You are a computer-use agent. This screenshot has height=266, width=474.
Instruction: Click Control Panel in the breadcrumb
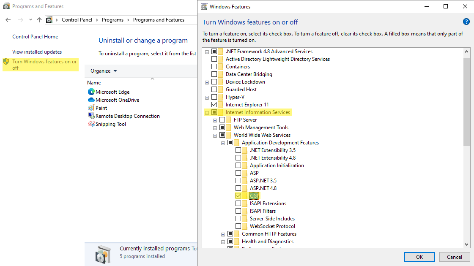click(77, 20)
